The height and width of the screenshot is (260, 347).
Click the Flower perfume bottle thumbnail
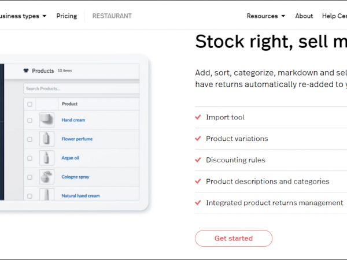point(47,139)
